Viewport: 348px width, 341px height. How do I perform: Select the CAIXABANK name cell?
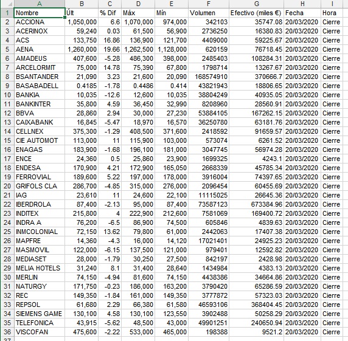pos(40,122)
